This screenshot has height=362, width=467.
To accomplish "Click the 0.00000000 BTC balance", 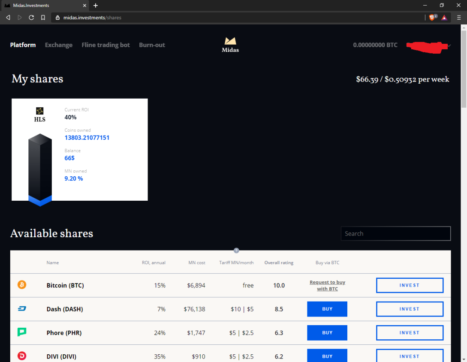I will coord(375,45).
